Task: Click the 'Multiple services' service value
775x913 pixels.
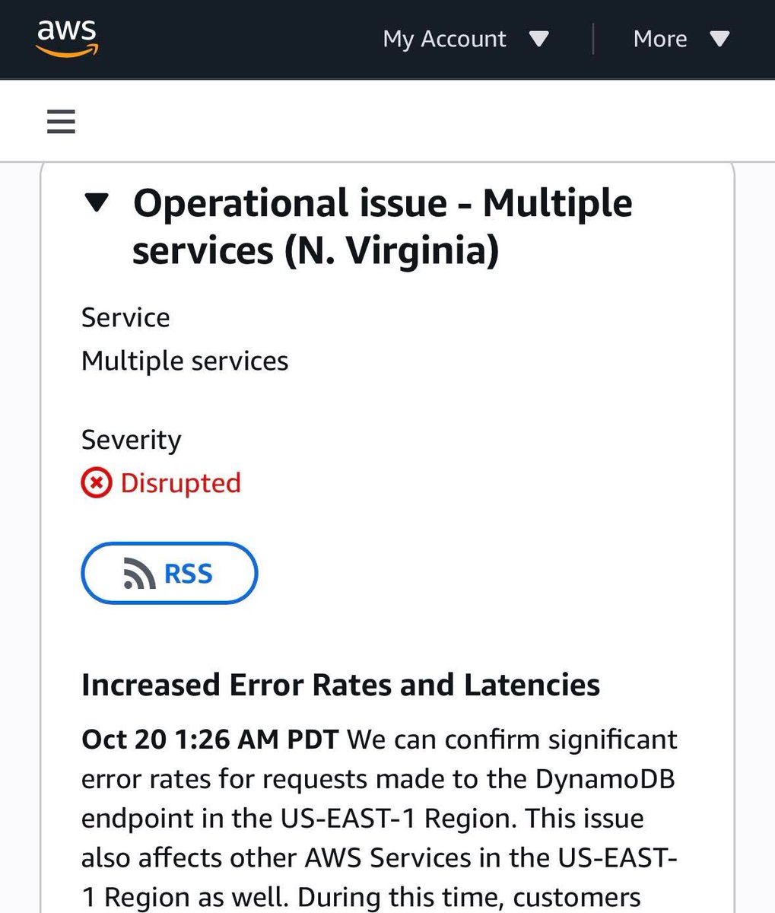Action: point(185,361)
